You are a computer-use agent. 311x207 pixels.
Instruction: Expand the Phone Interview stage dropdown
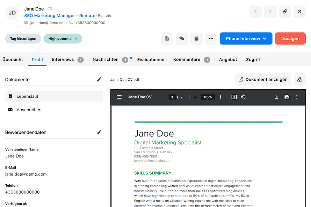pos(246,38)
